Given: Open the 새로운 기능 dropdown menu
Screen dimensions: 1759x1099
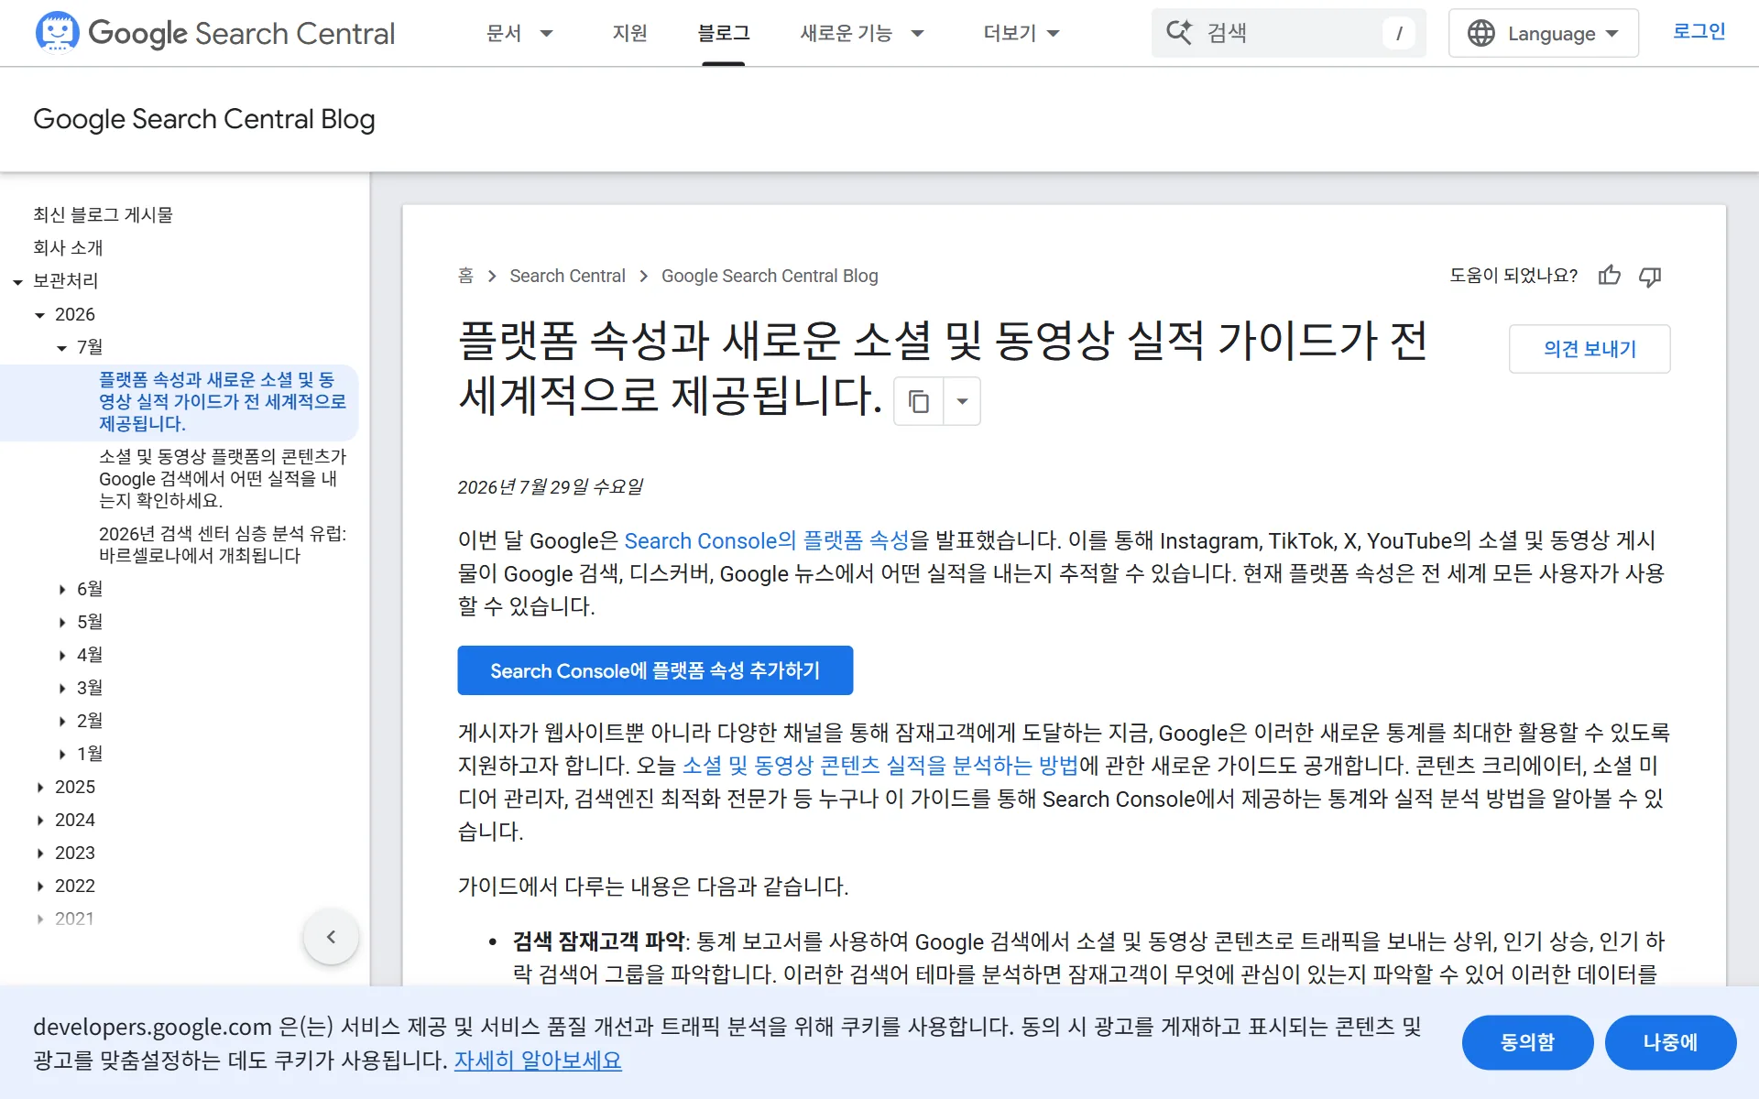Looking at the screenshot, I should (x=862, y=33).
